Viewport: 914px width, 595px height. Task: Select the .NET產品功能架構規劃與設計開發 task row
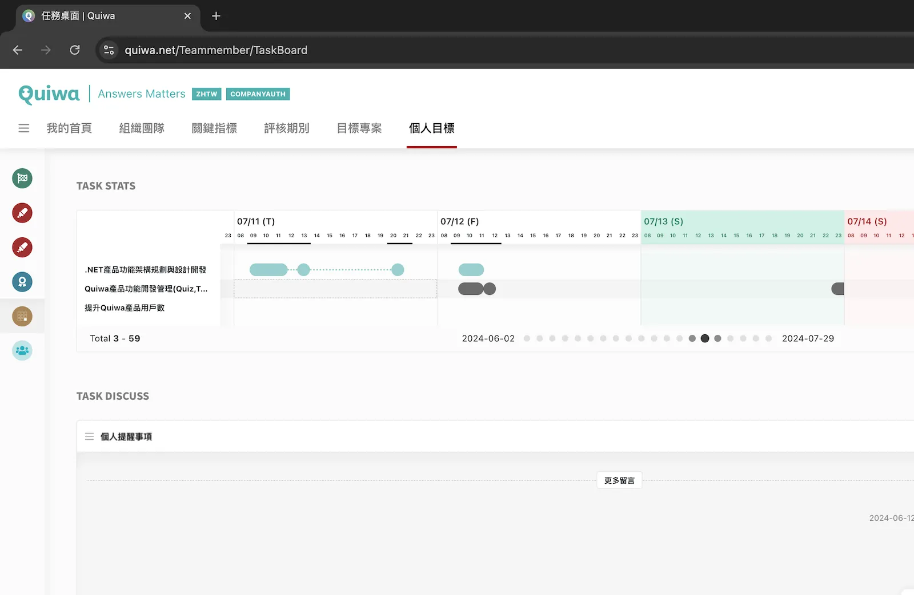(146, 270)
